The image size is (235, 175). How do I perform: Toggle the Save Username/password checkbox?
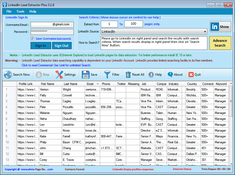[32, 39]
